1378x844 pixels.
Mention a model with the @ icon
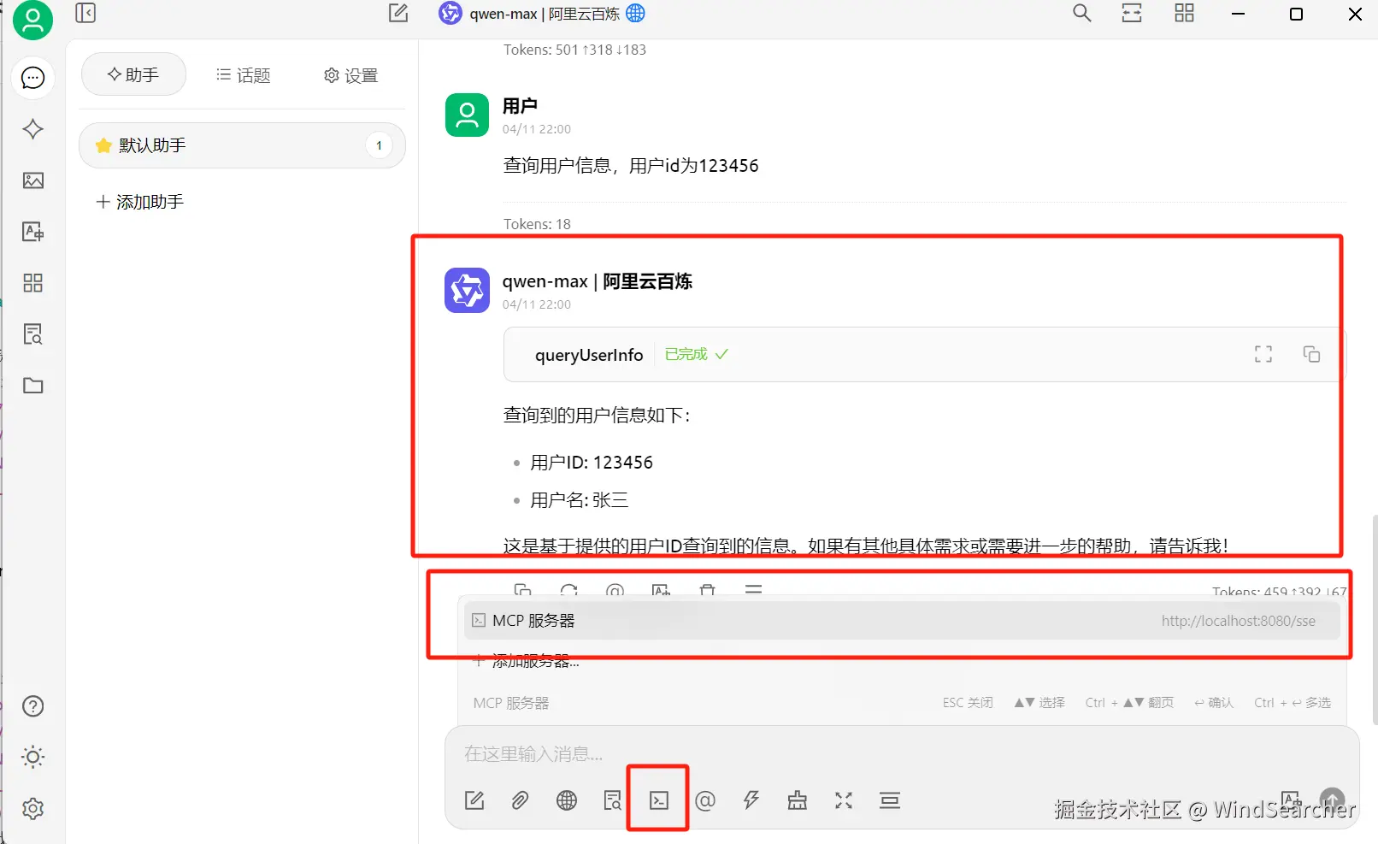click(x=705, y=800)
